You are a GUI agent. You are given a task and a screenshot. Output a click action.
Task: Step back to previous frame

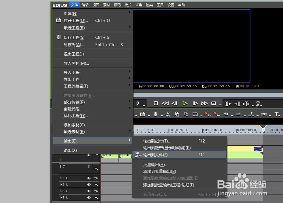coord(174,103)
